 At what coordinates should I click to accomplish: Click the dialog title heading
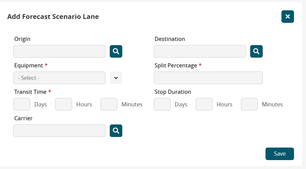pyautogui.click(x=53, y=17)
